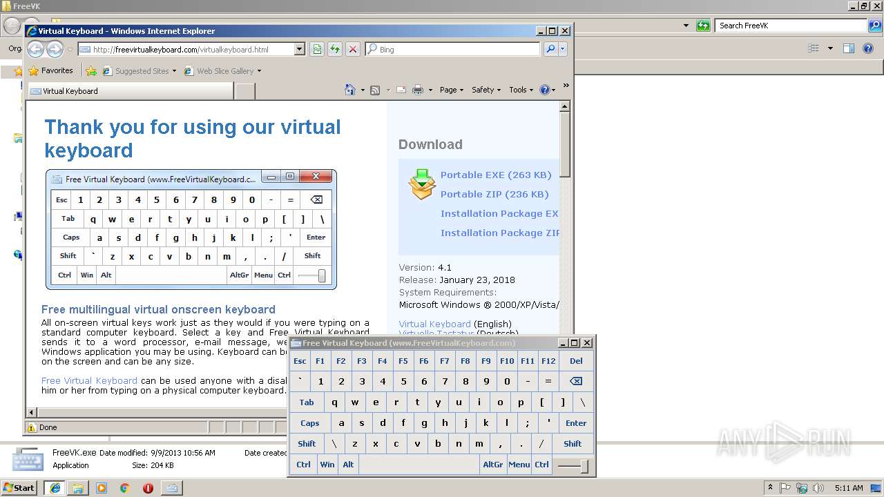Click the Windows Start button
The width and height of the screenshot is (884, 497).
[x=19, y=488]
